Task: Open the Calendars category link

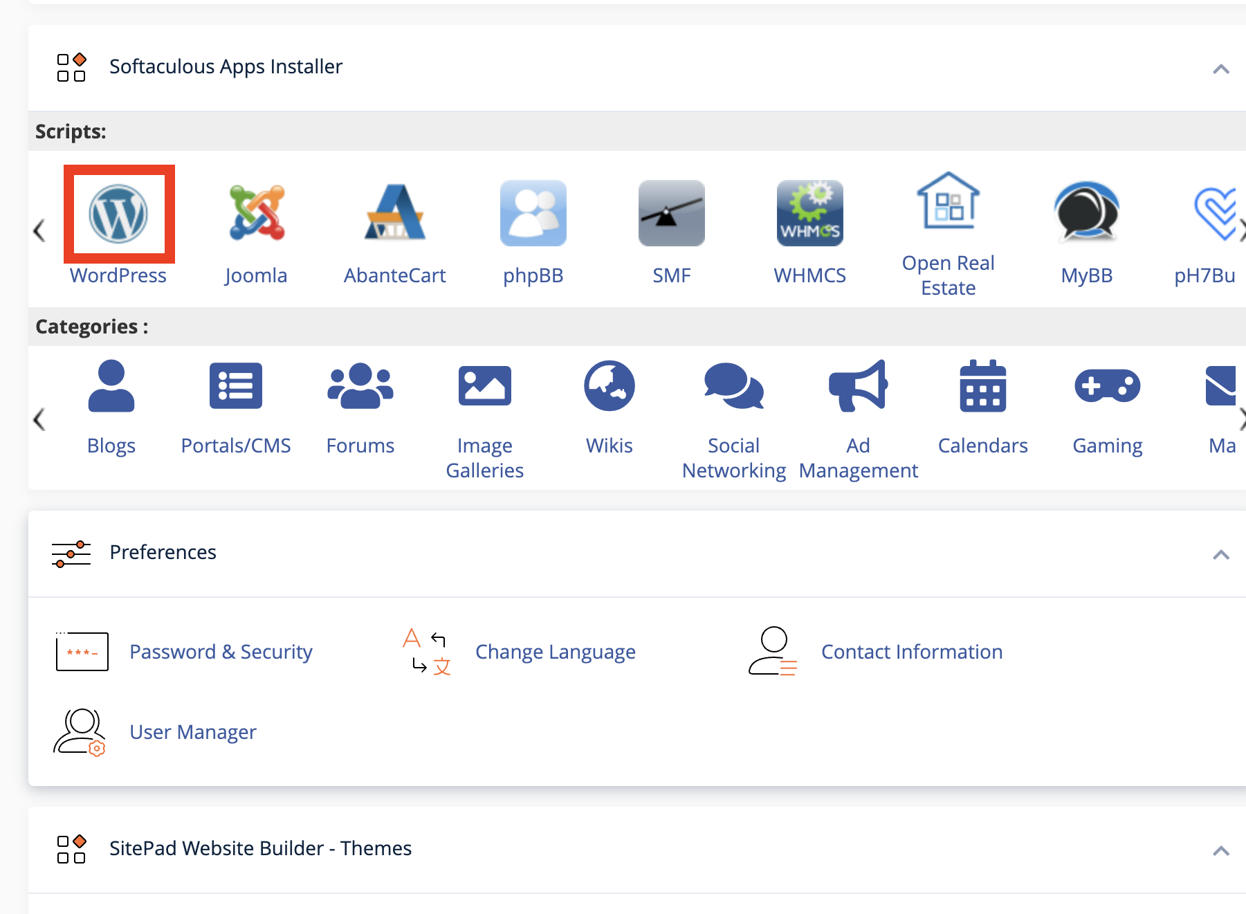Action: point(983,446)
